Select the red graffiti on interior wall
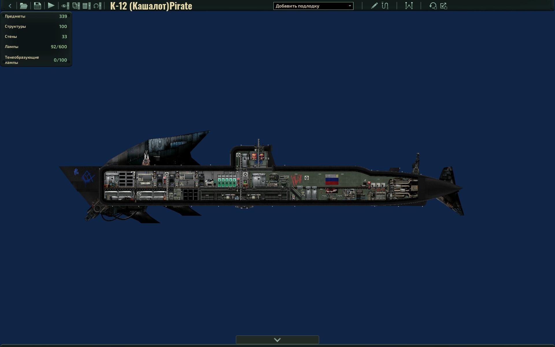This screenshot has height=347, width=555. point(296,180)
